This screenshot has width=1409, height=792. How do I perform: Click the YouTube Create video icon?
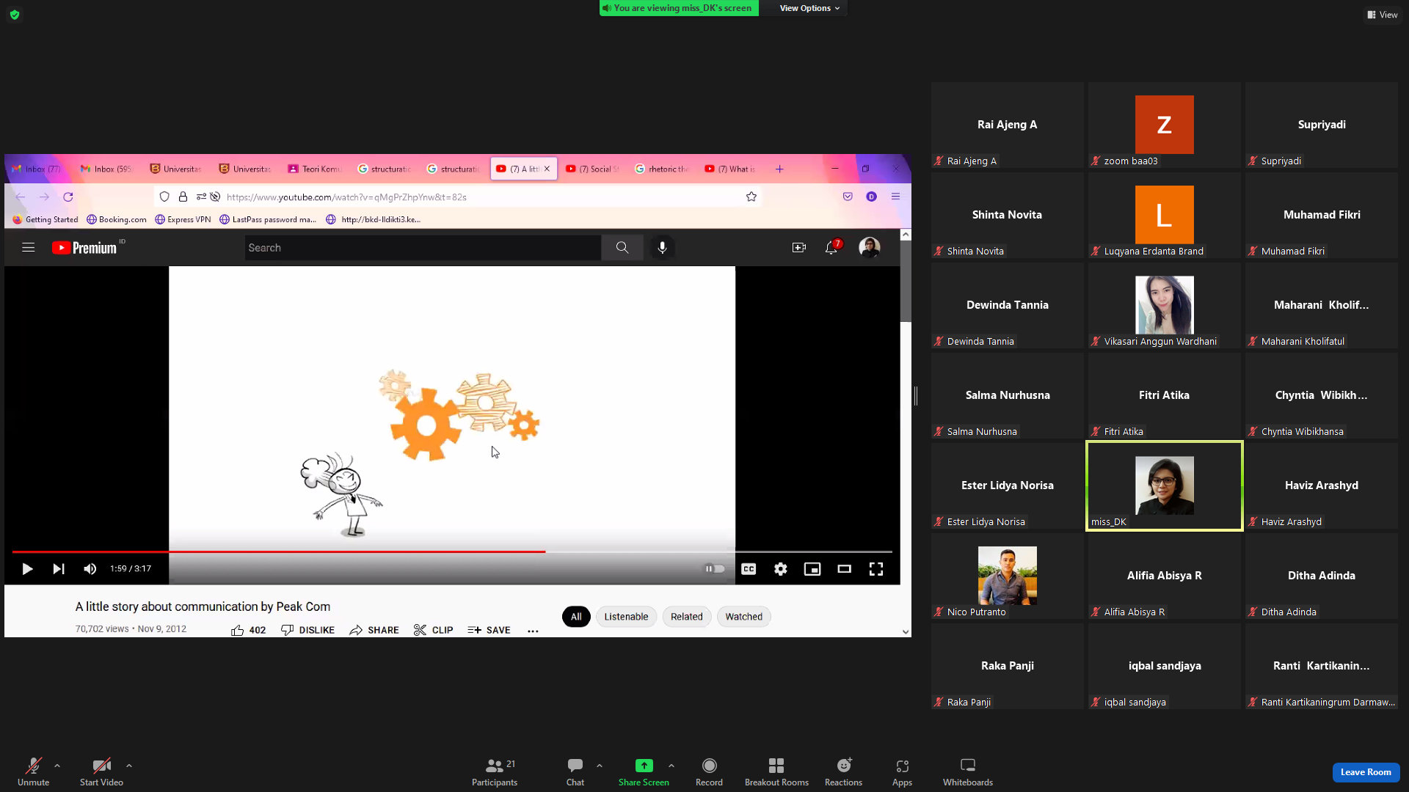799,248
